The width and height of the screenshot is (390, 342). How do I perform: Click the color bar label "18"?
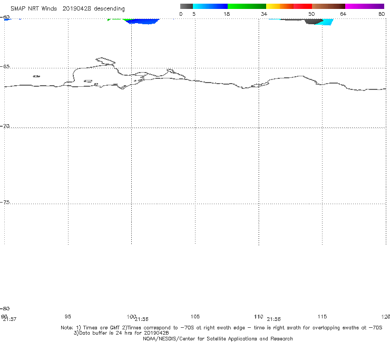pos(227,14)
